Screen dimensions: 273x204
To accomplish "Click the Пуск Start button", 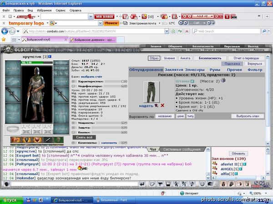I will point(11,200).
